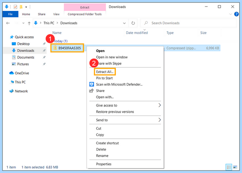This screenshot has height=173, width=242.
Task: Click the Share entry in context menu
Action: 100,91
